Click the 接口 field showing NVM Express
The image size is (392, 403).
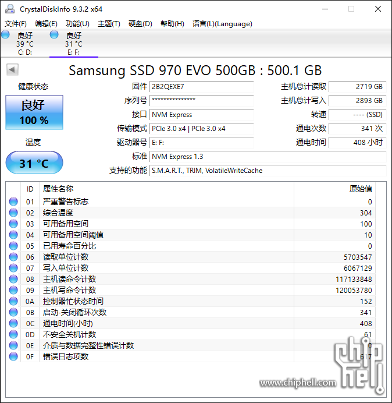201,115
